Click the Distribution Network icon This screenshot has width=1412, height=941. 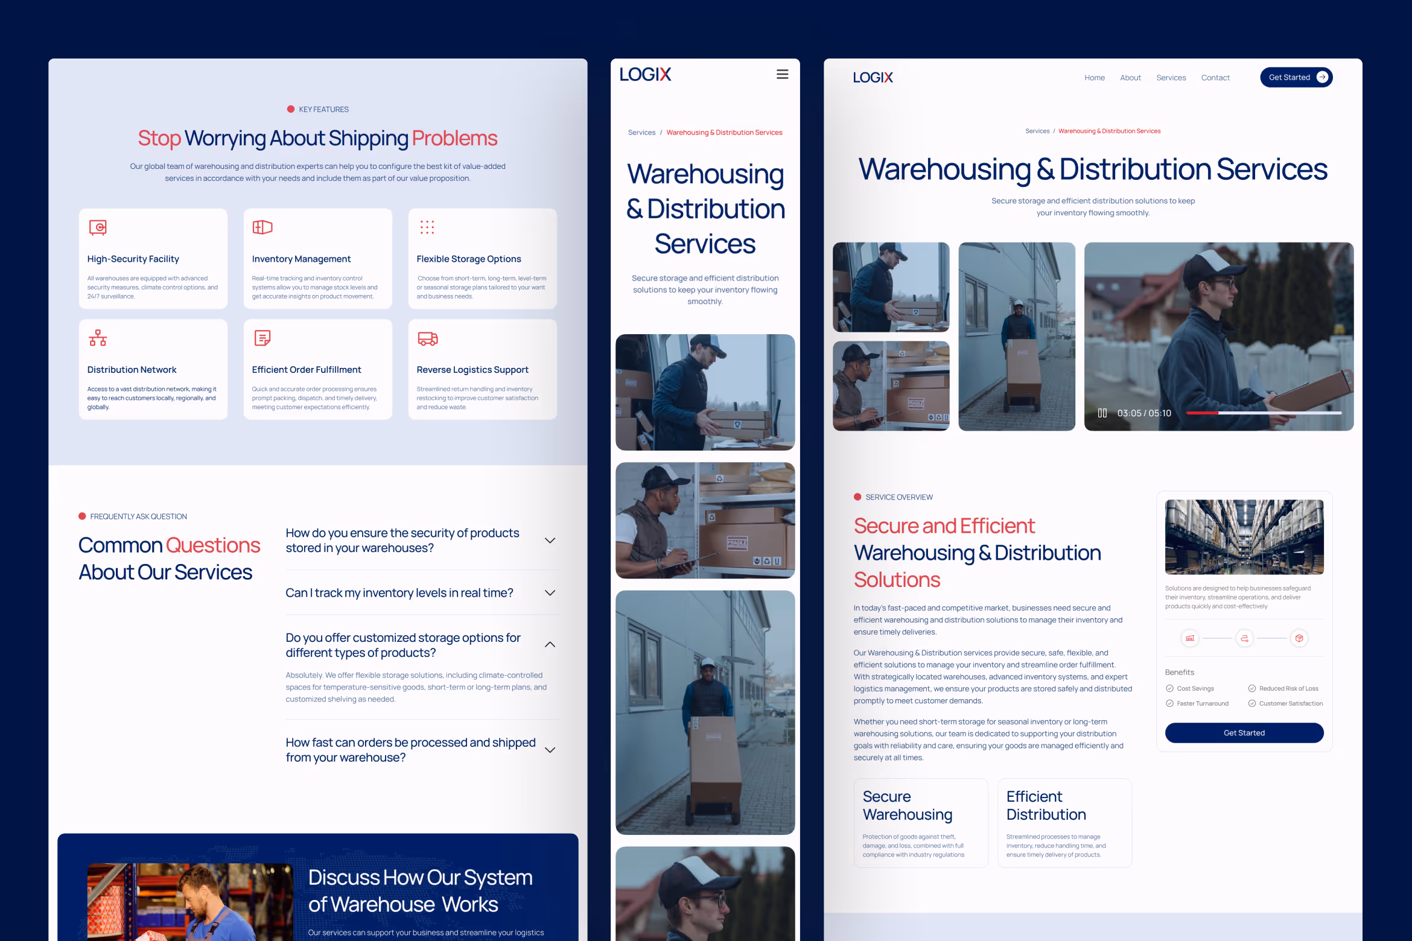click(98, 338)
